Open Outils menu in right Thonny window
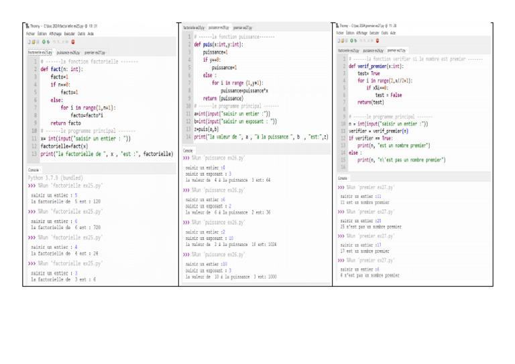This screenshot has height=364, width=515. click(383, 32)
